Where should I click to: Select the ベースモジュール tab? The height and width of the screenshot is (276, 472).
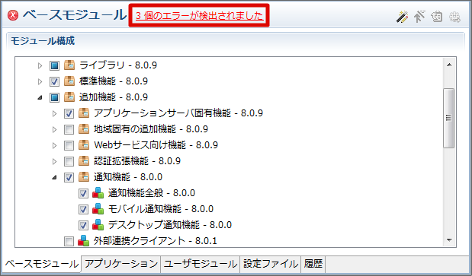[42, 264]
